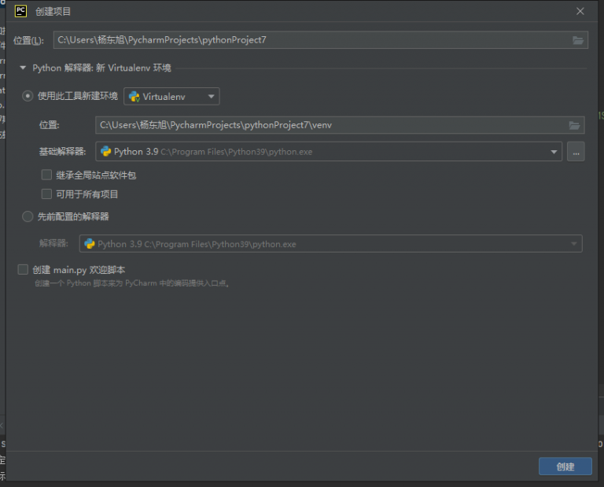Open base interpreter browse ellipsis button

[576, 151]
